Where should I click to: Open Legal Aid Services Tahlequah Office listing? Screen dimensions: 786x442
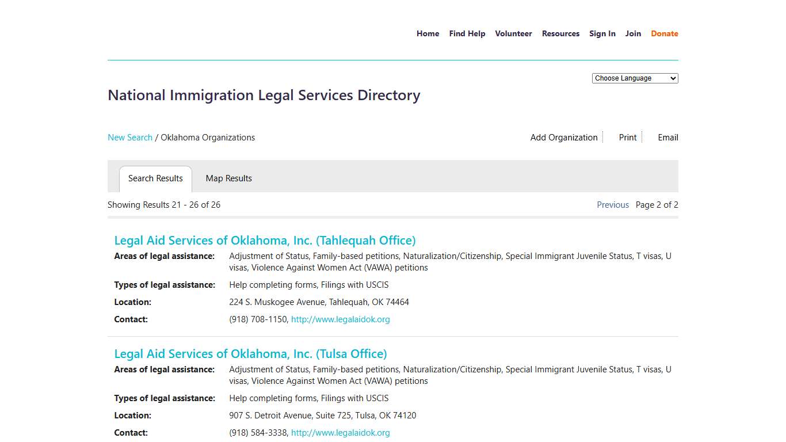(x=265, y=240)
